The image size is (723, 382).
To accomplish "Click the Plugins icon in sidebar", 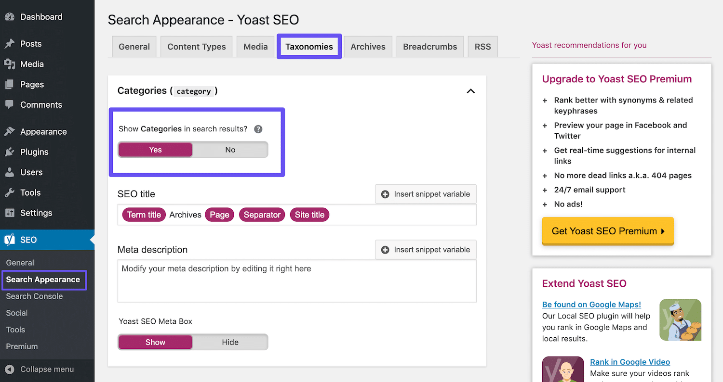I will [11, 152].
